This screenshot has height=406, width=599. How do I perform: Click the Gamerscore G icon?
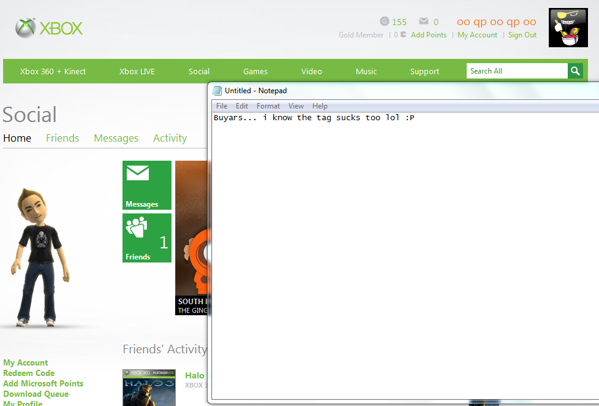384,21
